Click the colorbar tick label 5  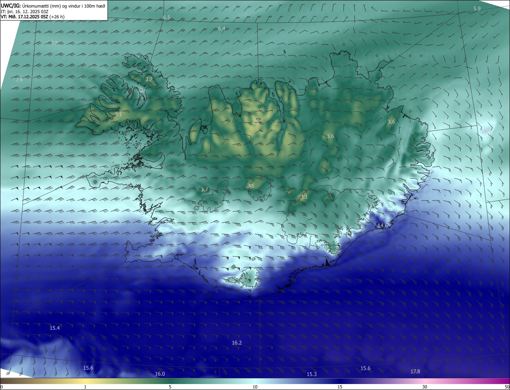click(170, 387)
